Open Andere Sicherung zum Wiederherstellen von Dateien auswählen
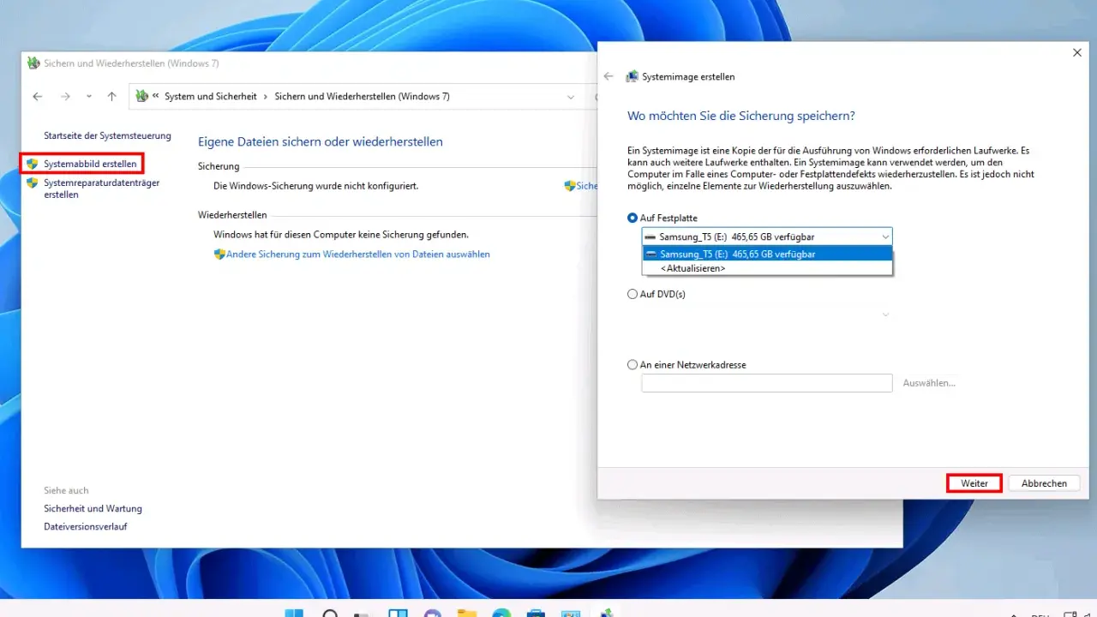 tap(358, 255)
